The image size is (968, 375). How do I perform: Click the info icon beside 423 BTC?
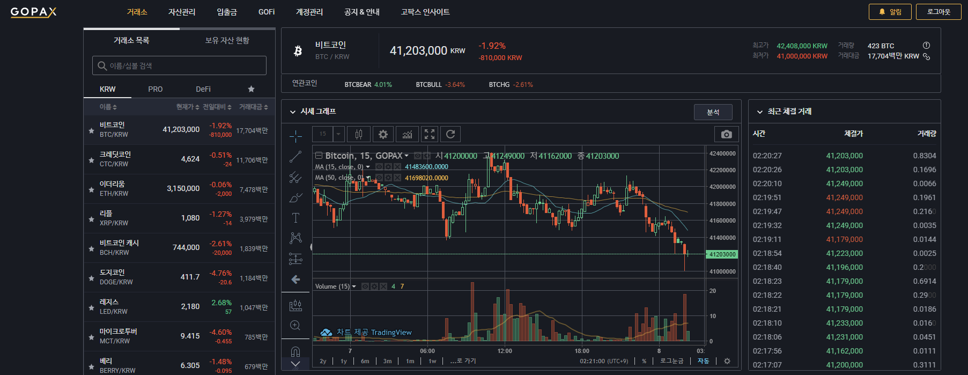tap(926, 46)
